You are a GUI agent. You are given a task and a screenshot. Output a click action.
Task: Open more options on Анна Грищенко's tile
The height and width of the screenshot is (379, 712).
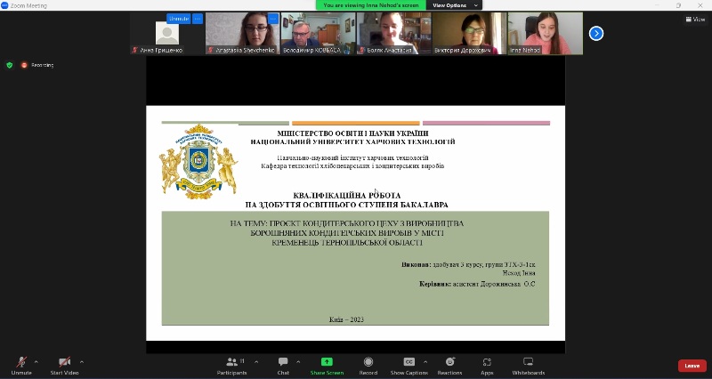pyautogui.click(x=198, y=19)
